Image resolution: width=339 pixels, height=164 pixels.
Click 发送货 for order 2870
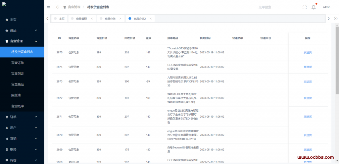click(308, 135)
